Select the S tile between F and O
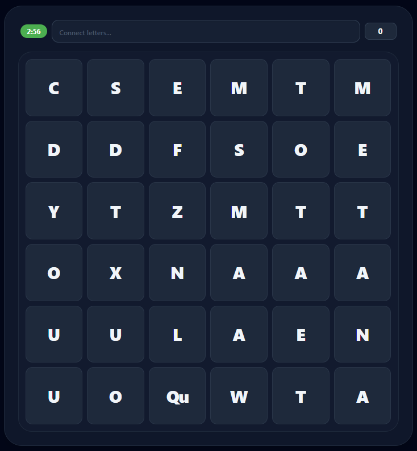Screen dimensions: 417x451 (239, 150)
